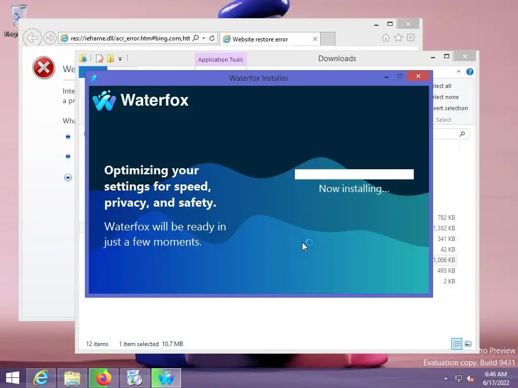Screen dimensions: 518x388
Task: Close the Website restore error tab
Action: [x=315, y=39]
